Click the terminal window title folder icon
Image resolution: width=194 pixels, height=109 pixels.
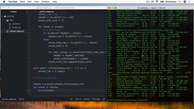tap(139, 8)
